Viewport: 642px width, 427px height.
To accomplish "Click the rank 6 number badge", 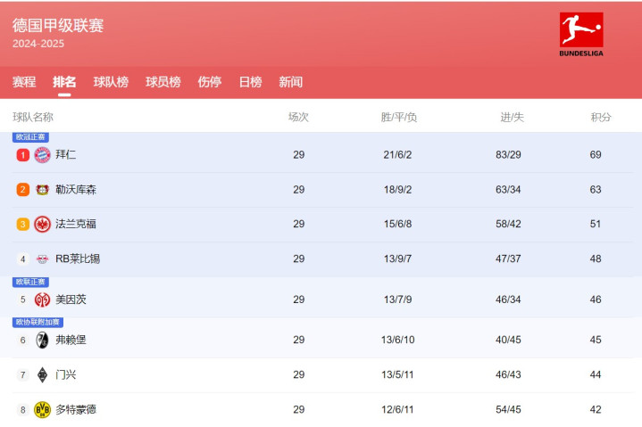I will click(x=23, y=340).
